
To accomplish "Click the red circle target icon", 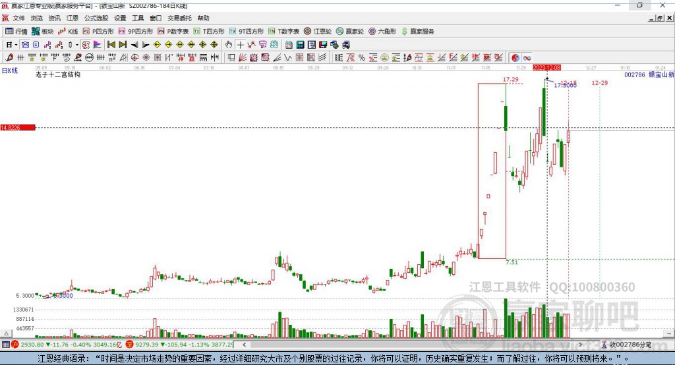I will click(134, 58).
